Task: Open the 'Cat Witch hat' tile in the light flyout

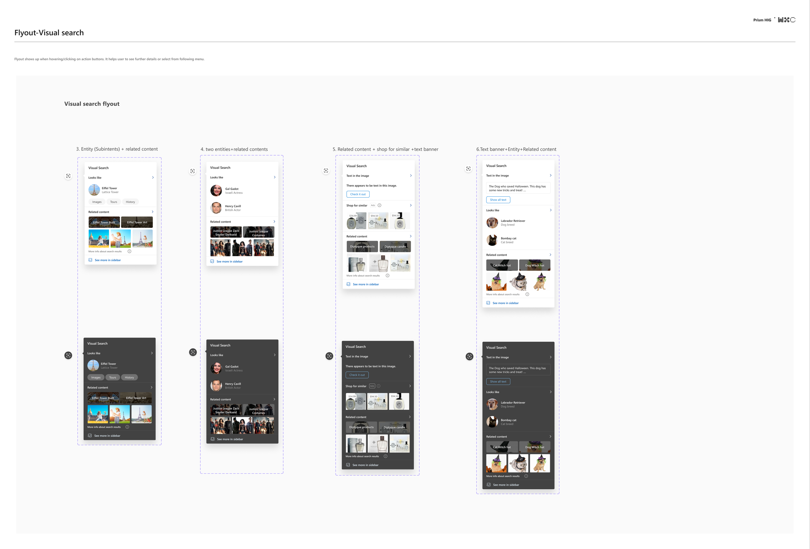Action: (x=502, y=265)
